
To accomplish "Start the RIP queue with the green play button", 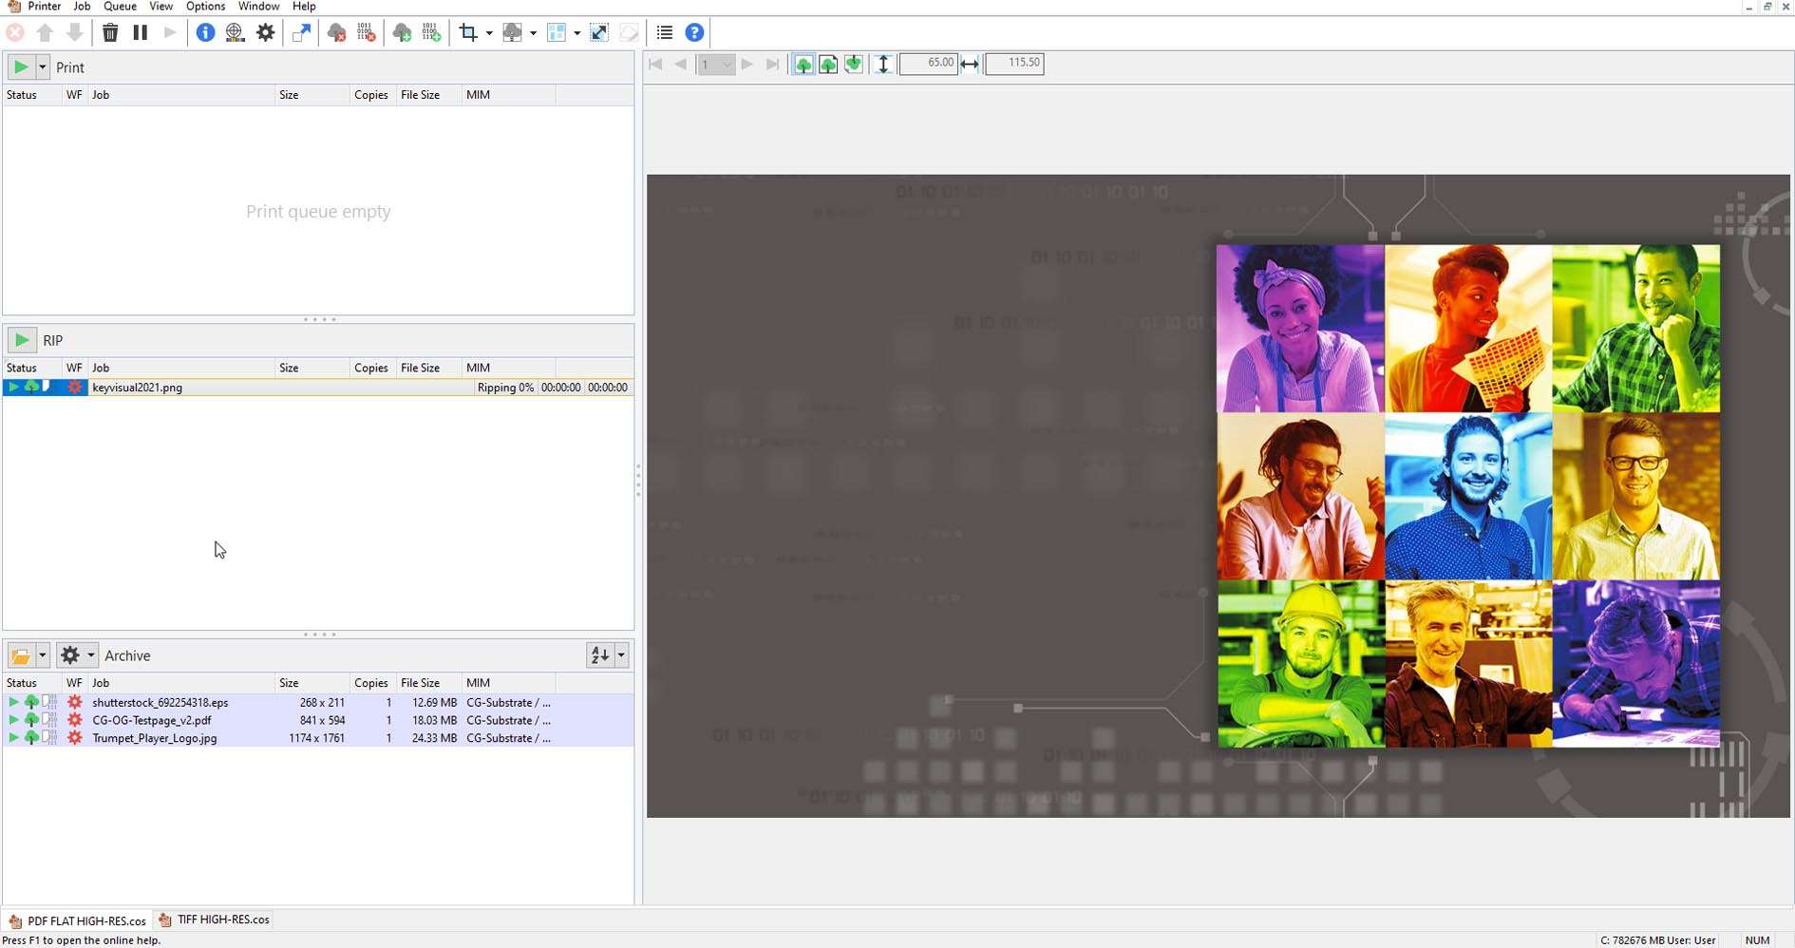I will tap(21, 340).
